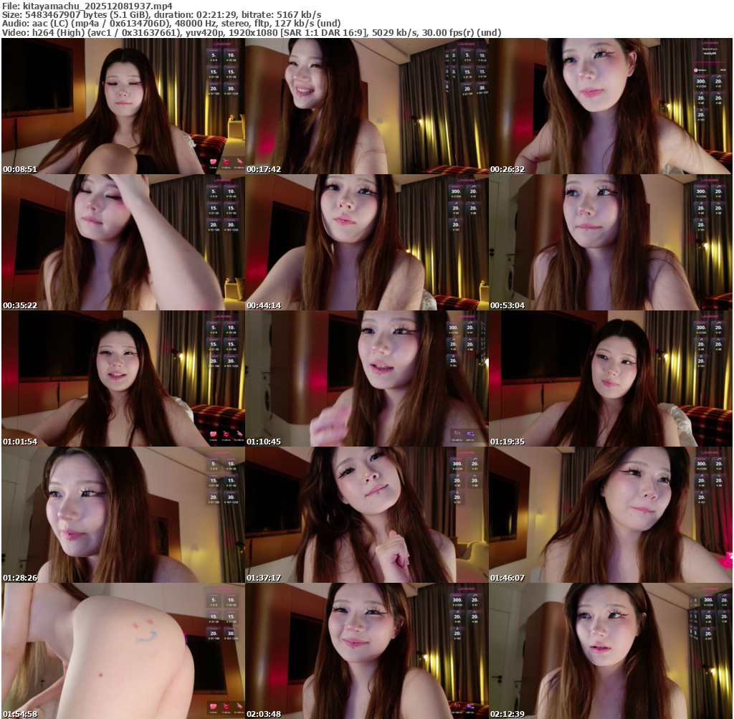This screenshot has height=719, width=734.
Task: Open the frame at 01:28:26
Action: pos(123,515)
